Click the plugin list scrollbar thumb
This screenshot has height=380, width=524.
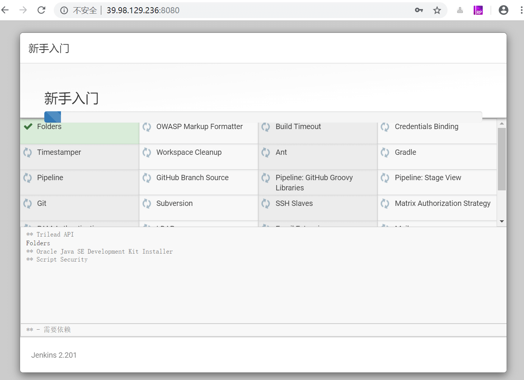tap(502, 159)
